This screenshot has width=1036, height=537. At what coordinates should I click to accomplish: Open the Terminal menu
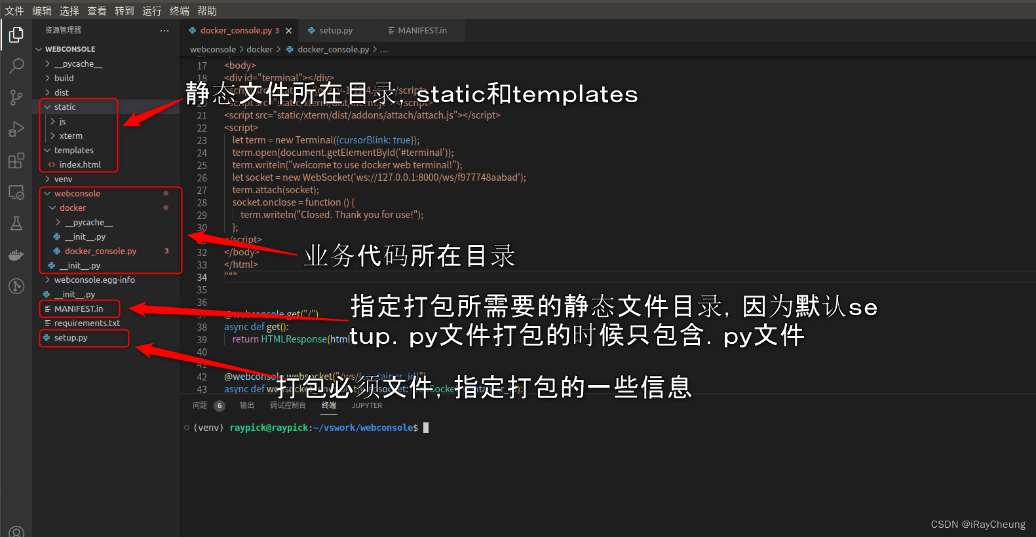coord(180,11)
